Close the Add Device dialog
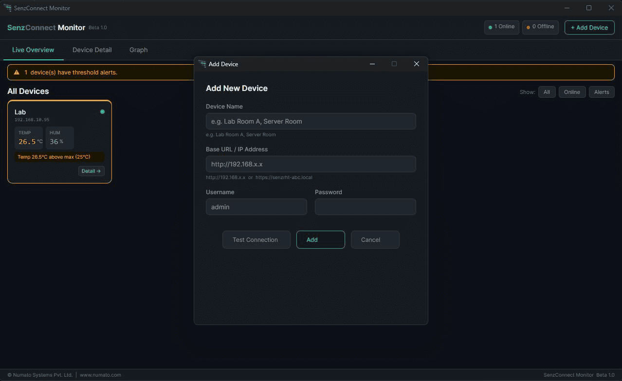Screen dimensions: 622x381 [x=416, y=64]
